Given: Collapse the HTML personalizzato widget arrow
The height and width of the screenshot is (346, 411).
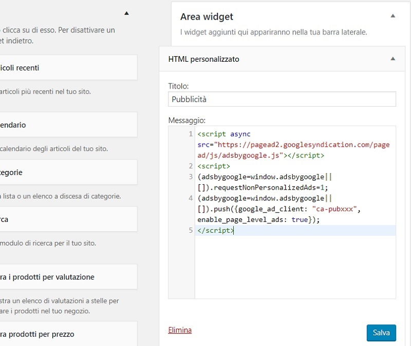Looking at the screenshot, I should [393, 59].
